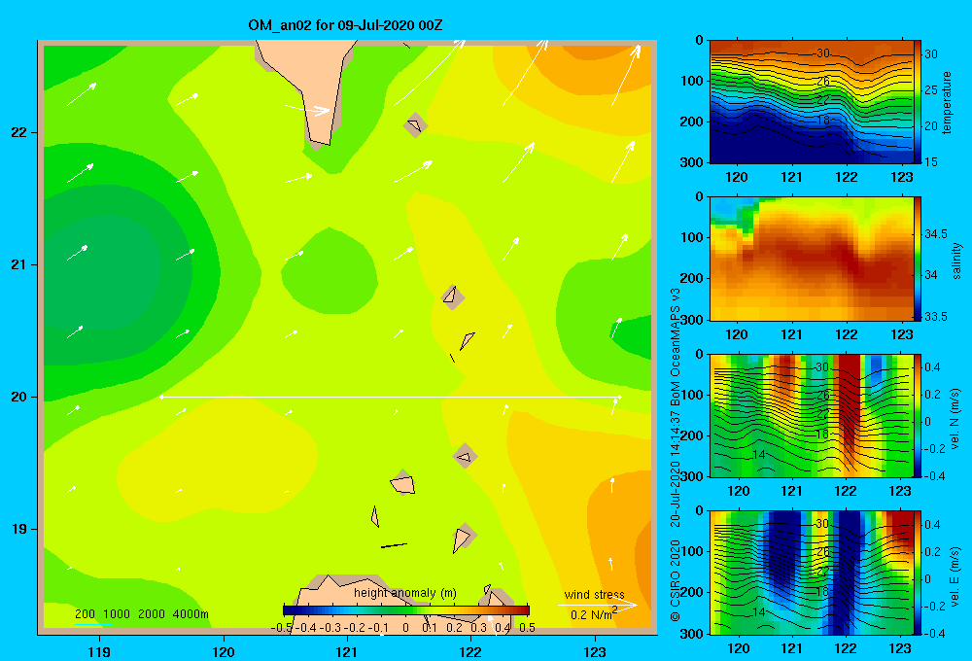
Task: Click the 'vel. E (m/s)' color scale bar
Action: pyautogui.click(x=918, y=573)
